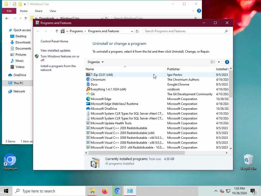Click the Docs entry icon in programs list
Screen dimensions: 261x196
[x=88, y=84]
